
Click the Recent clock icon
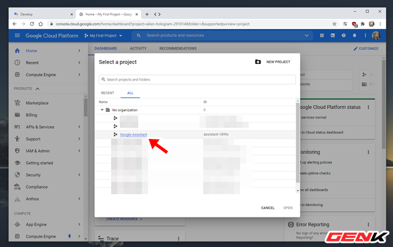coord(17,63)
